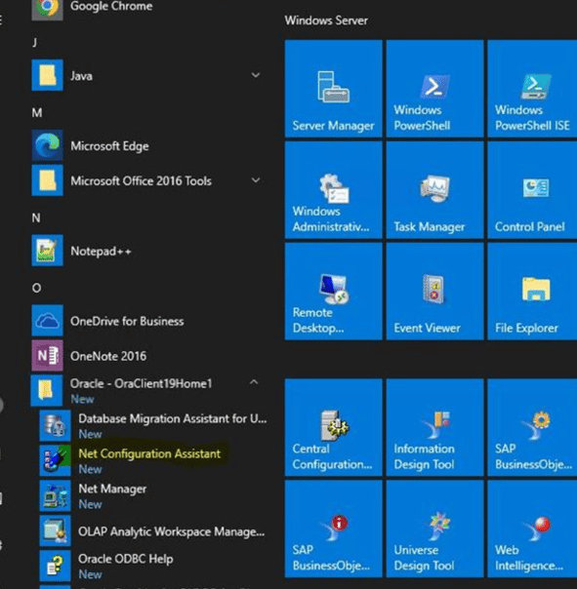This screenshot has height=589, width=577.
Task: Launch the Universe Design Tool tile
Action: coord(434,529)
